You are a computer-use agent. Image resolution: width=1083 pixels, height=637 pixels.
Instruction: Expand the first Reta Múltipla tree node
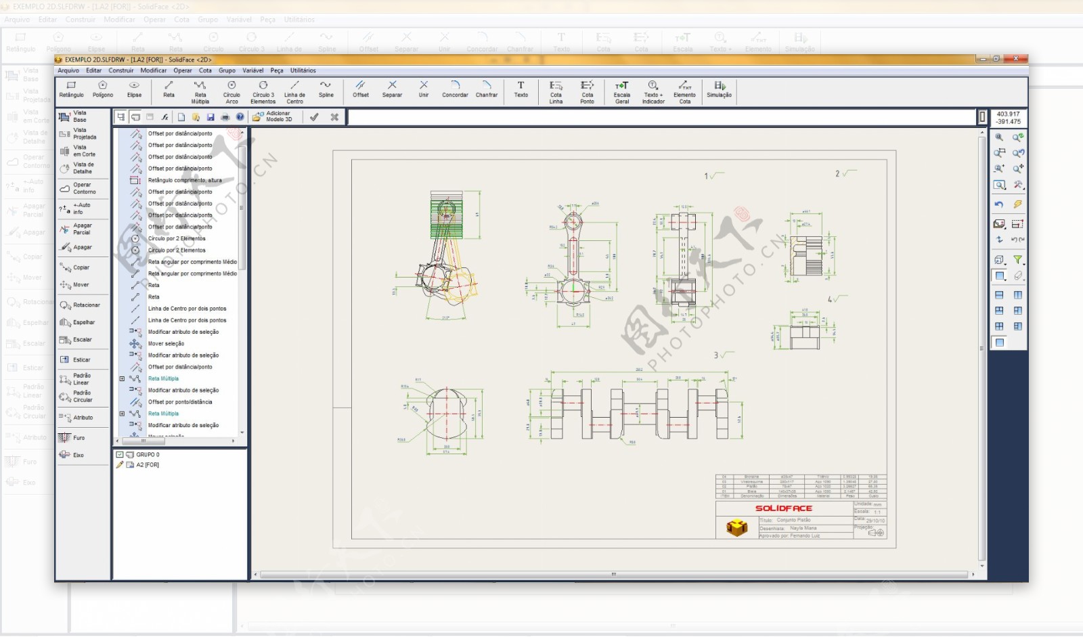point(122,379)
